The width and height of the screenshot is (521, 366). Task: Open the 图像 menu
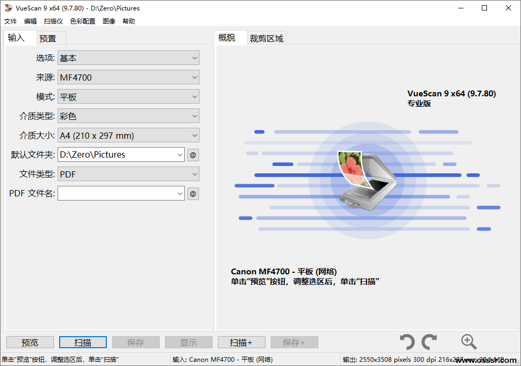click(x=109, y=21)
